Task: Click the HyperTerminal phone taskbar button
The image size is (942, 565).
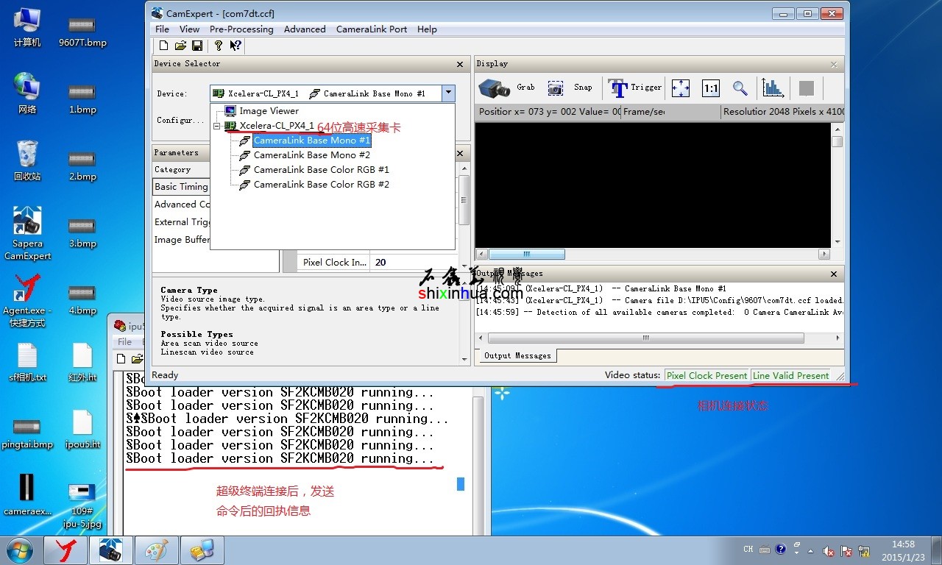Action: click(x=202, y=550)
